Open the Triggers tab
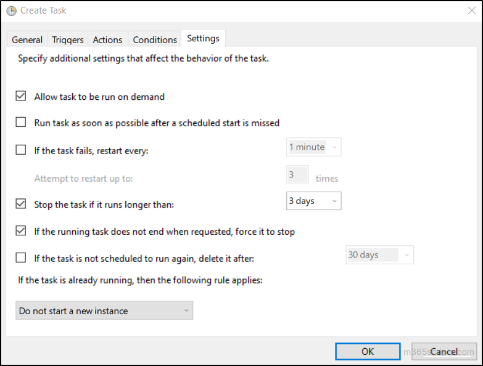The image size is (483, 366). (68, 39)
